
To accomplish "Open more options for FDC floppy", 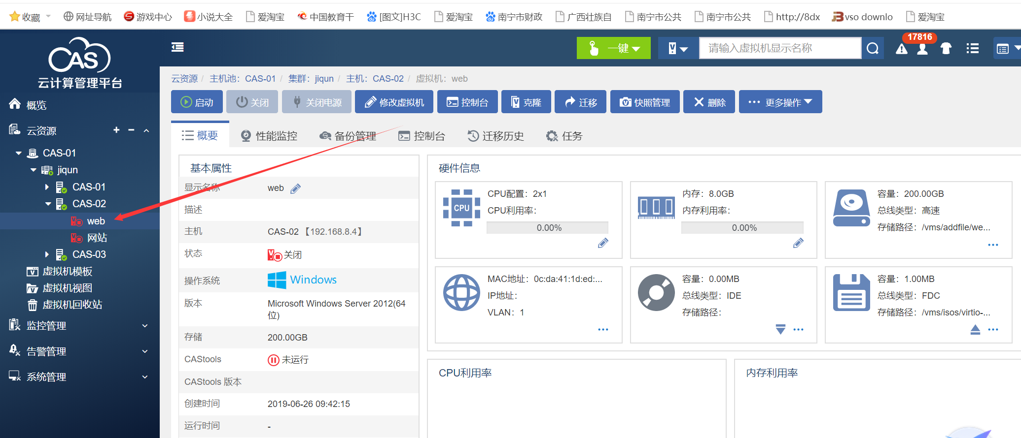I will click(x=993, y=329).
